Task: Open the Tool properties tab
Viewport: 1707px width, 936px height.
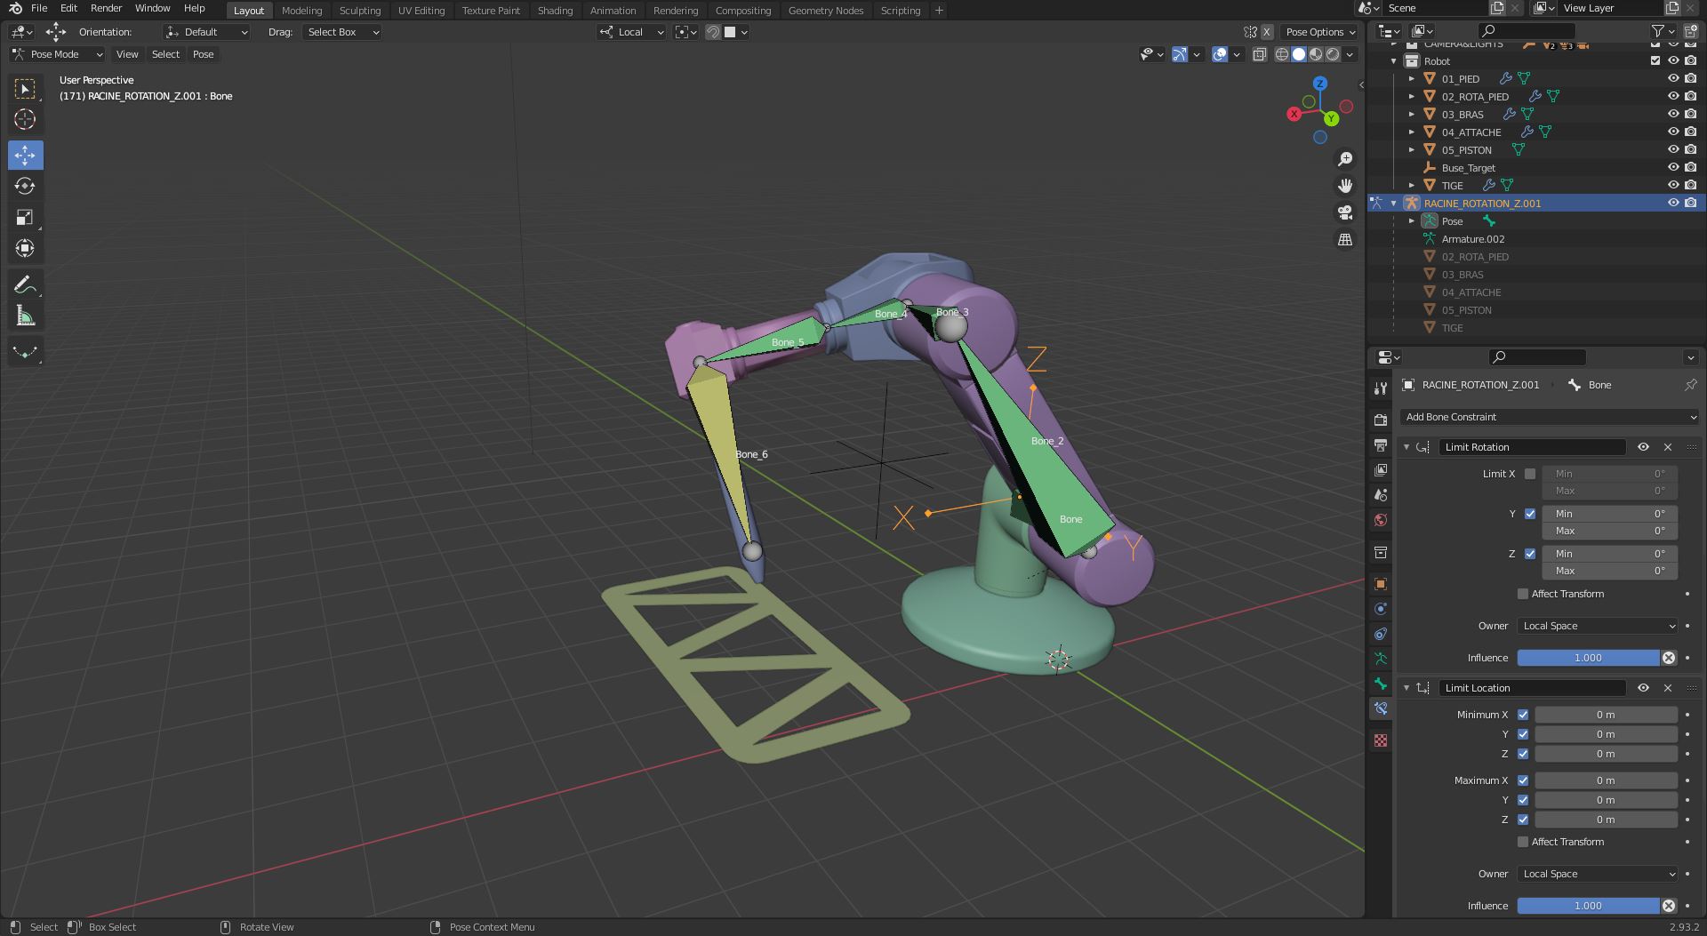Action: (x=1381, y=388)
